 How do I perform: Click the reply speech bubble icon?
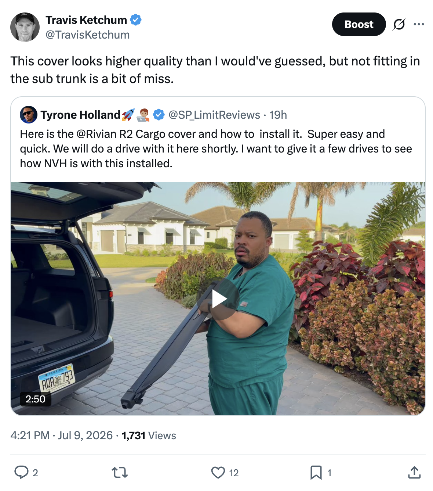[21, 472]
